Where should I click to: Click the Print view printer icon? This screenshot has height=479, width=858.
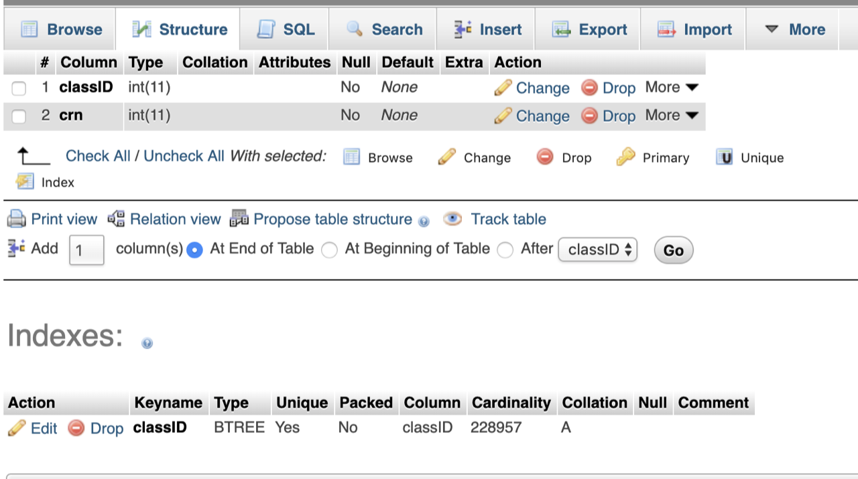click(16, 219)
